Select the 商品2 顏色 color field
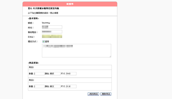This screenshot has height=99, width=172. coord(55,86)
